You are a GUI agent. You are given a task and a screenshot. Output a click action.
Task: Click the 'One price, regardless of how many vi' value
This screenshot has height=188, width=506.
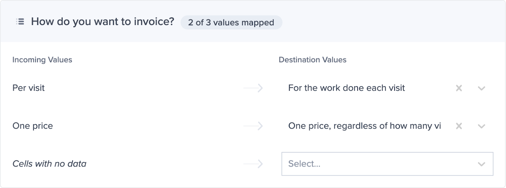point(364,126)
